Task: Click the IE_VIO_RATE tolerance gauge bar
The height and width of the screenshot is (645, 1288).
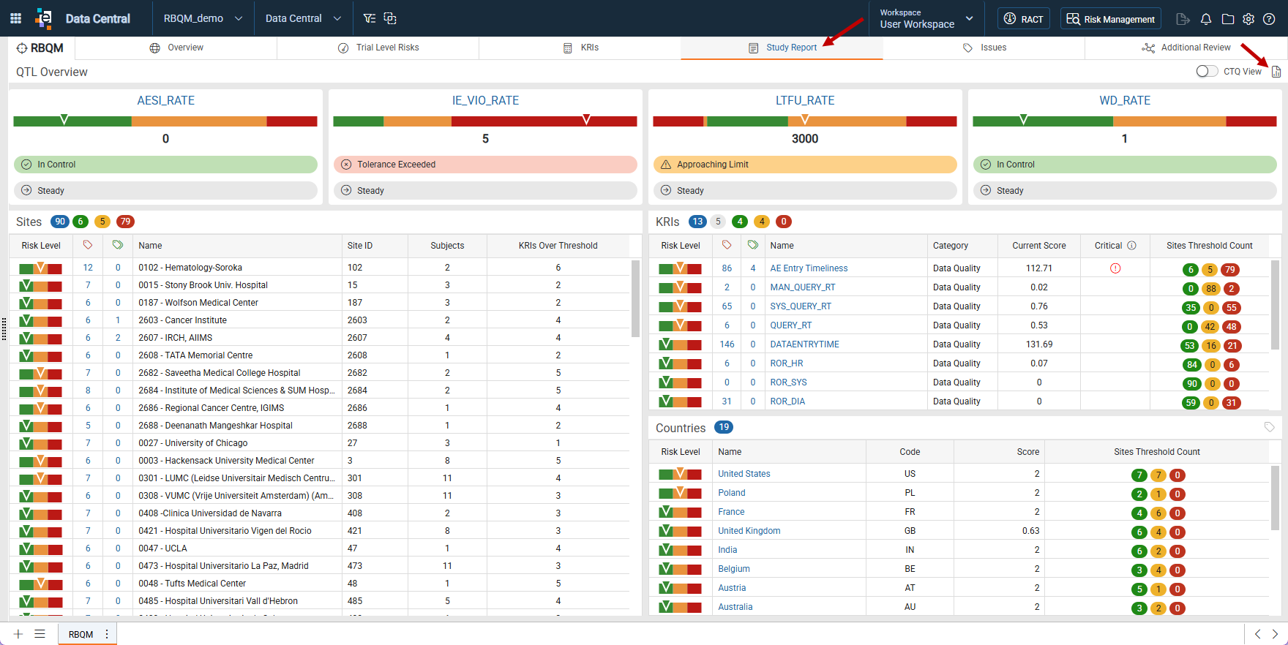Action: click(485, 121)
